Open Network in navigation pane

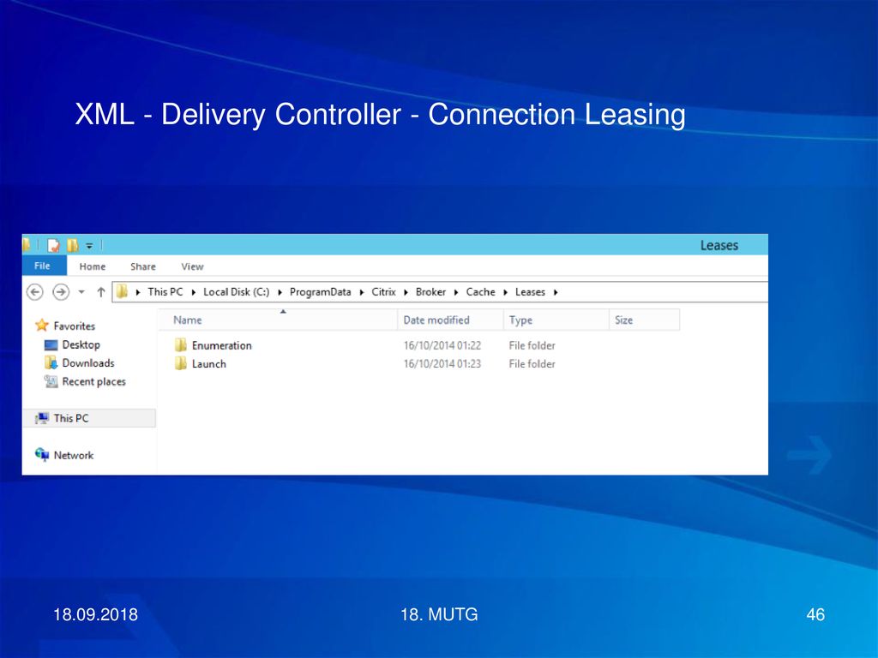pos(74,456)
